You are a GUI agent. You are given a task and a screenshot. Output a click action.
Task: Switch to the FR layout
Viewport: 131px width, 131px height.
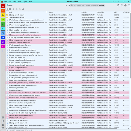(x=3, y=33)
